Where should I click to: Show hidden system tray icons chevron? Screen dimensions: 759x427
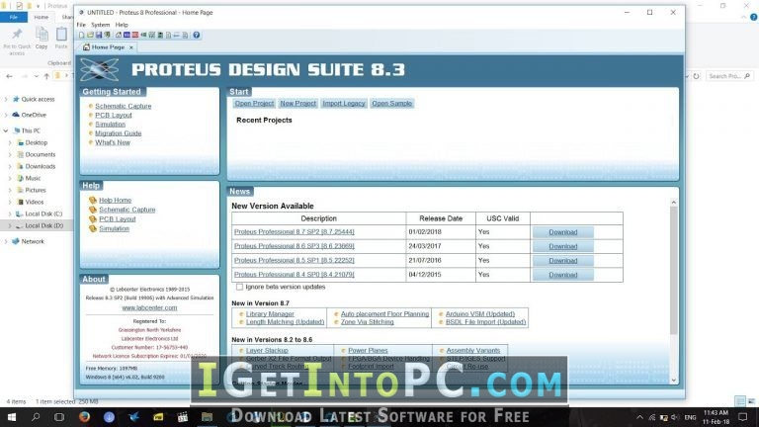pyautogui.click(x=640, y=417)
